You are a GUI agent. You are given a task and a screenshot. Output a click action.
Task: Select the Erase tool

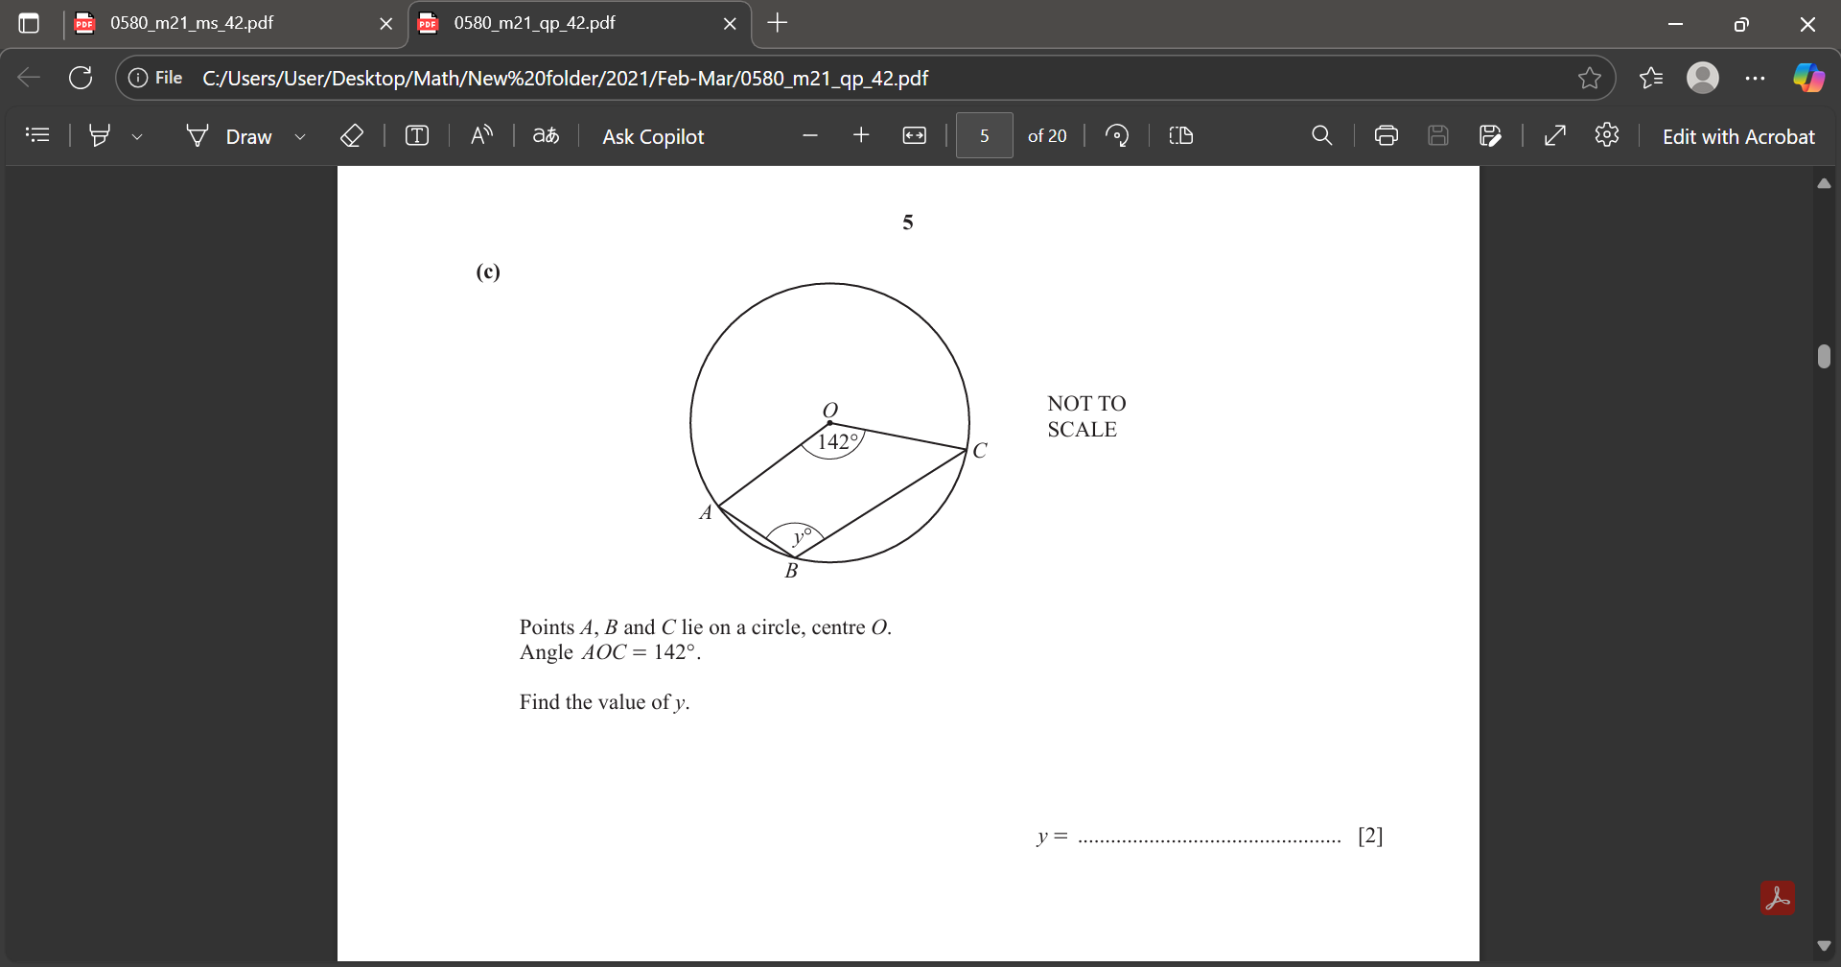click(351, 135)
